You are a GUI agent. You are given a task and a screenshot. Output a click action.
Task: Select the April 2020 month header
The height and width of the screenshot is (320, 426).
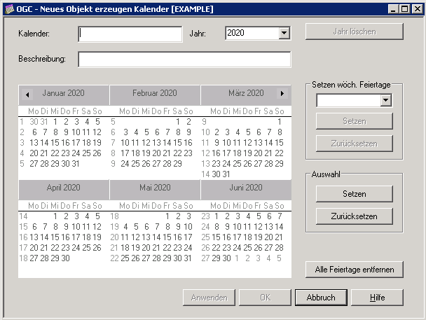[x=63, y=188]
